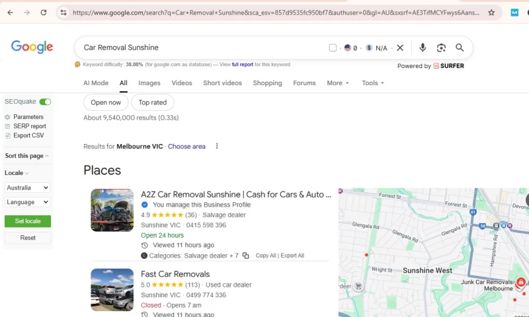
Task: Open SEOquake Parameters
Action: coord(28,117)
